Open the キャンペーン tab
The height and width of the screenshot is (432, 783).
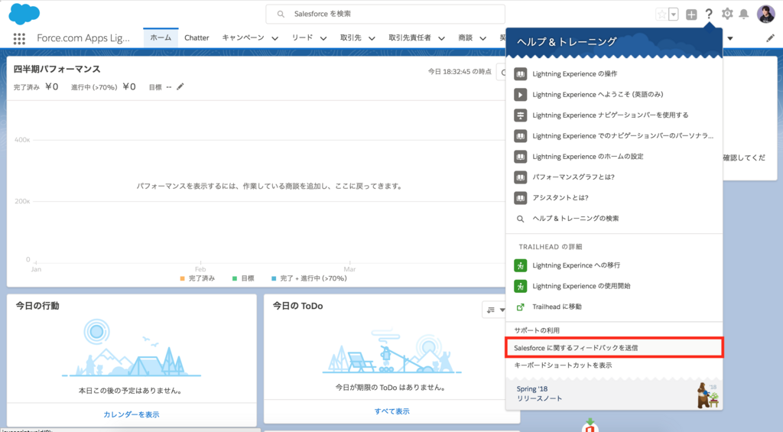tap(243, 38)
